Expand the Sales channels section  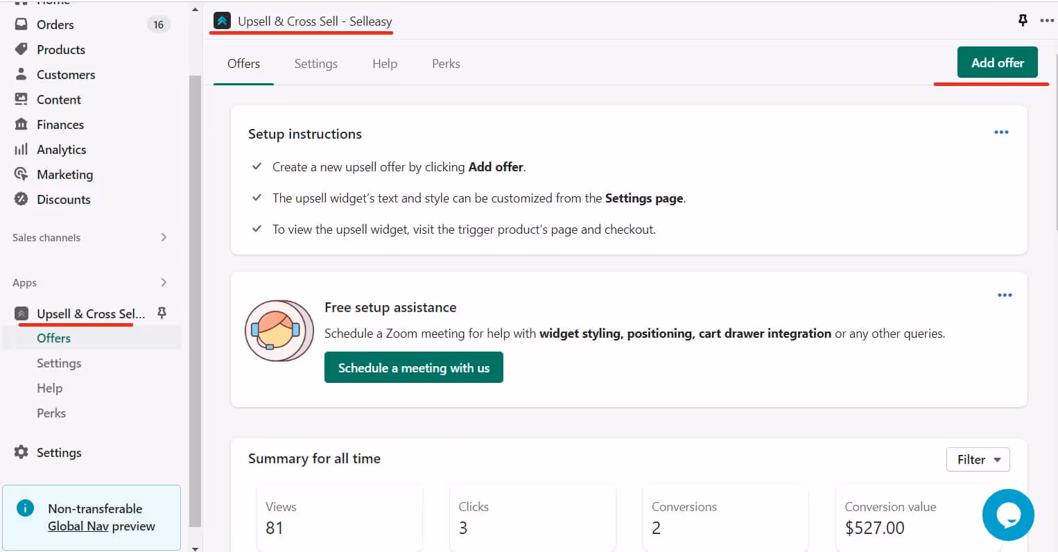pyautogui.click(x=164, y=237)
